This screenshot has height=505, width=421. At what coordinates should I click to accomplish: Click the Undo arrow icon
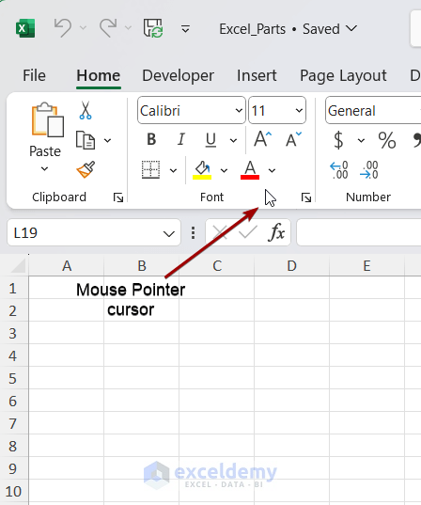(63, 28)
